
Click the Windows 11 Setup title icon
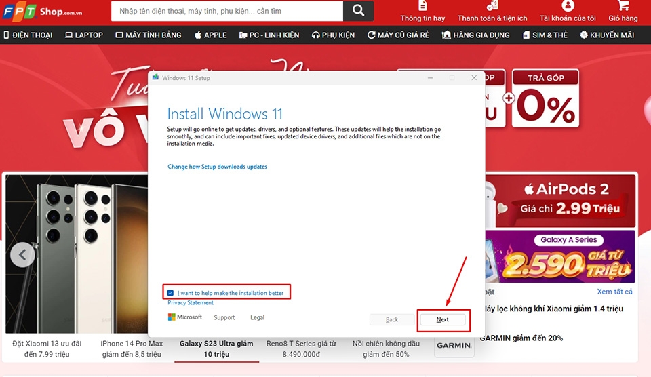156,77
